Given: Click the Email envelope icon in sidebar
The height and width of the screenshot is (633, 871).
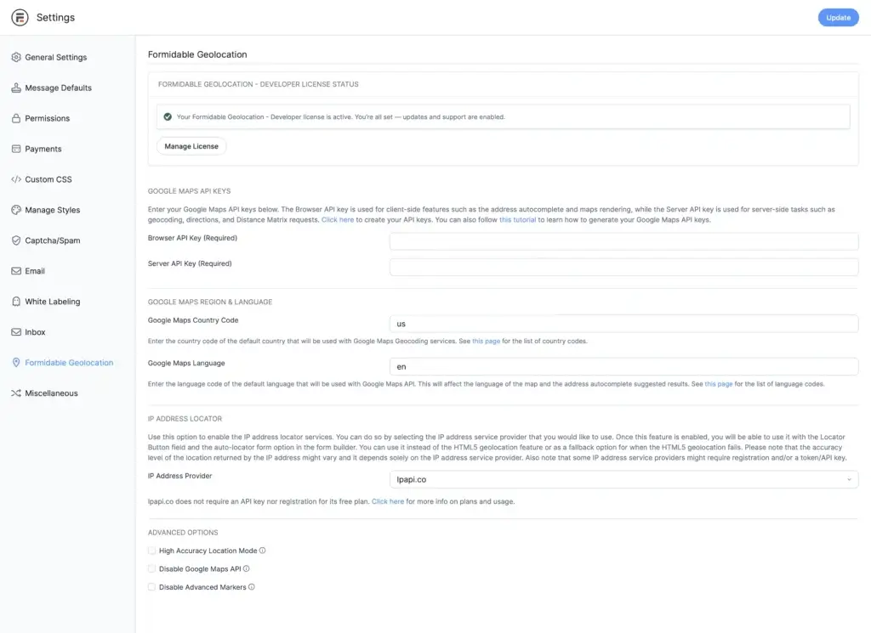Looking at the screenshot, I should pos(15,271).
